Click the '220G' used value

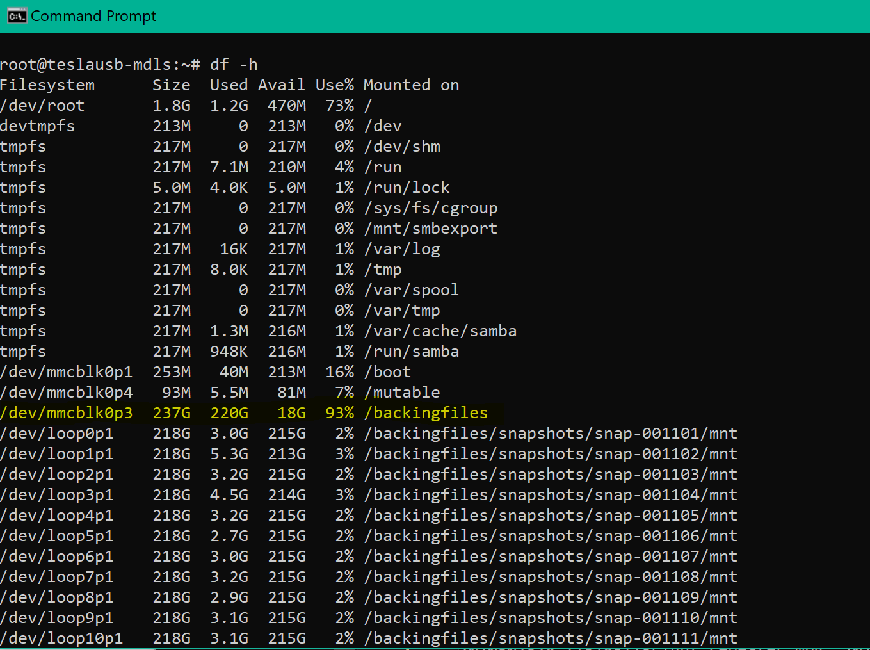[229, 413]
